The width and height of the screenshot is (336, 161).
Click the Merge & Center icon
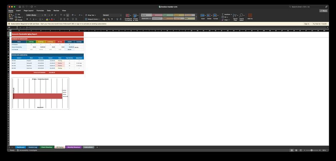[86, 19]
